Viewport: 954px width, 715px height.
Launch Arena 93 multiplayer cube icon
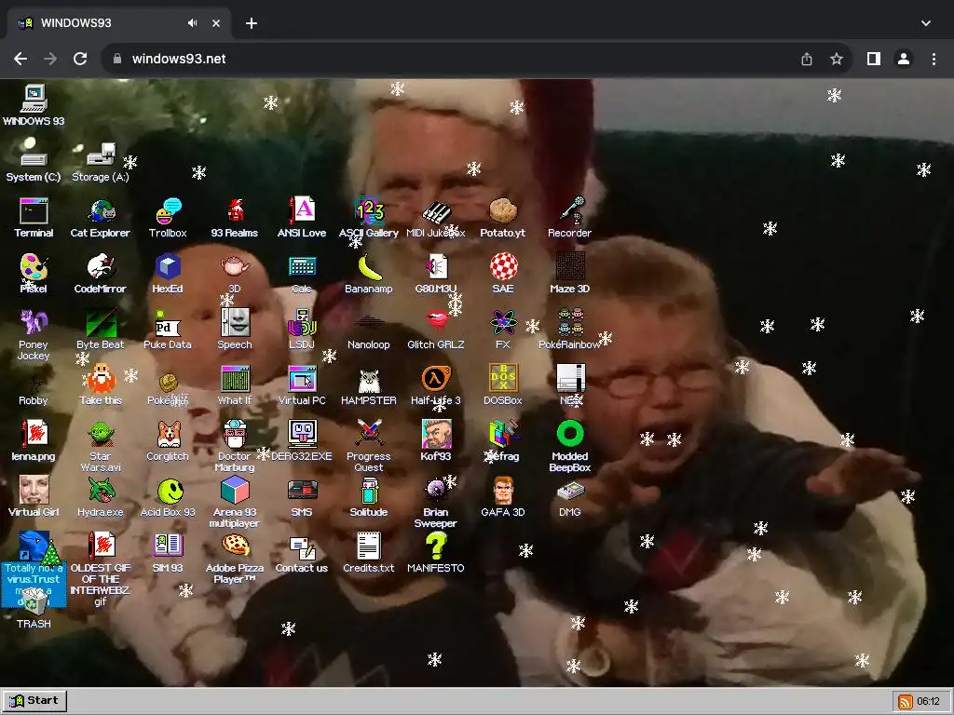235,503
